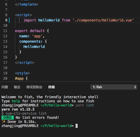Open the 调试控制台 tab

(34, 87)
